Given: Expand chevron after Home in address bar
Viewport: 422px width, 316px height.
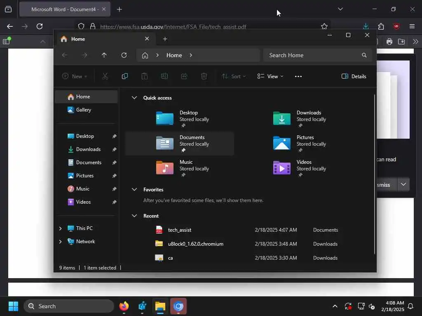Looking at the screenshot, I should pos(191,55).
